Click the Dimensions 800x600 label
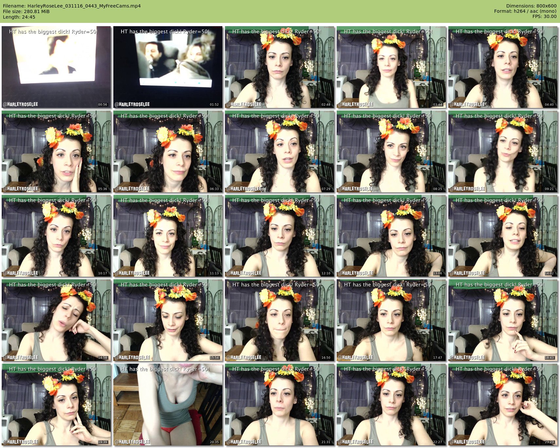Viewport: 560px width, 448px height. 531,6
